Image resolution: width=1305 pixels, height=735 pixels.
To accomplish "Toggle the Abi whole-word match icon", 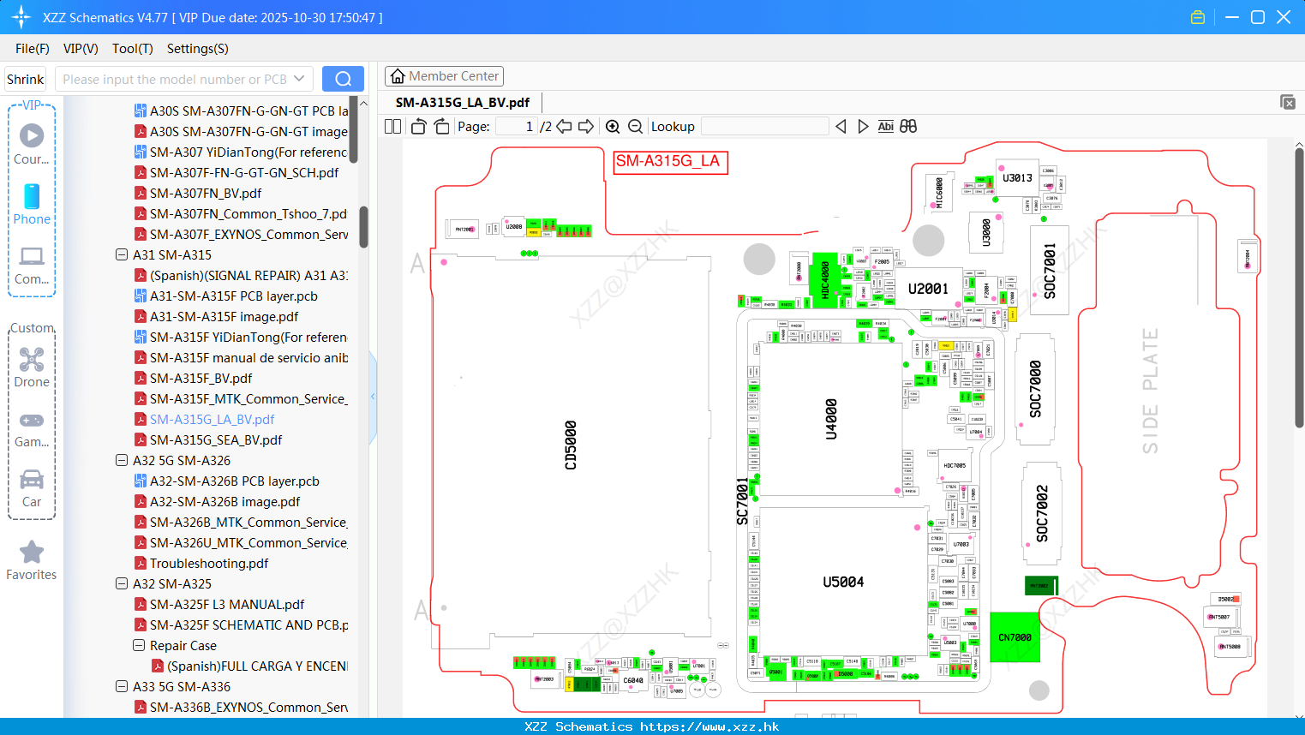I will [x=886, y=127].
